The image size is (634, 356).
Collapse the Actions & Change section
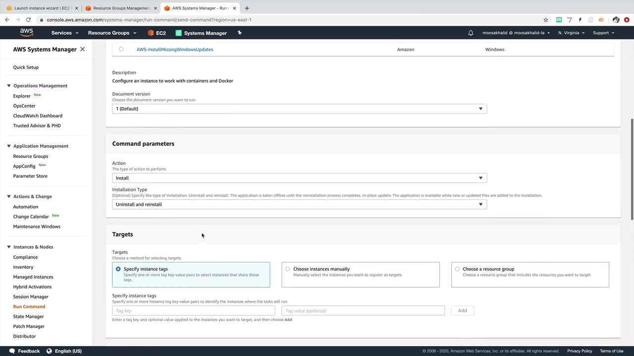click(8, 196)
